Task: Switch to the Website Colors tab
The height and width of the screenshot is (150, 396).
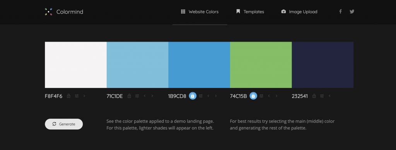Action: point(200,12)
